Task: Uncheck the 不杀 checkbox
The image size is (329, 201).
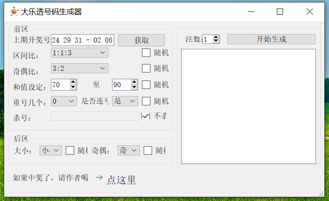Action: coord(146,116)
